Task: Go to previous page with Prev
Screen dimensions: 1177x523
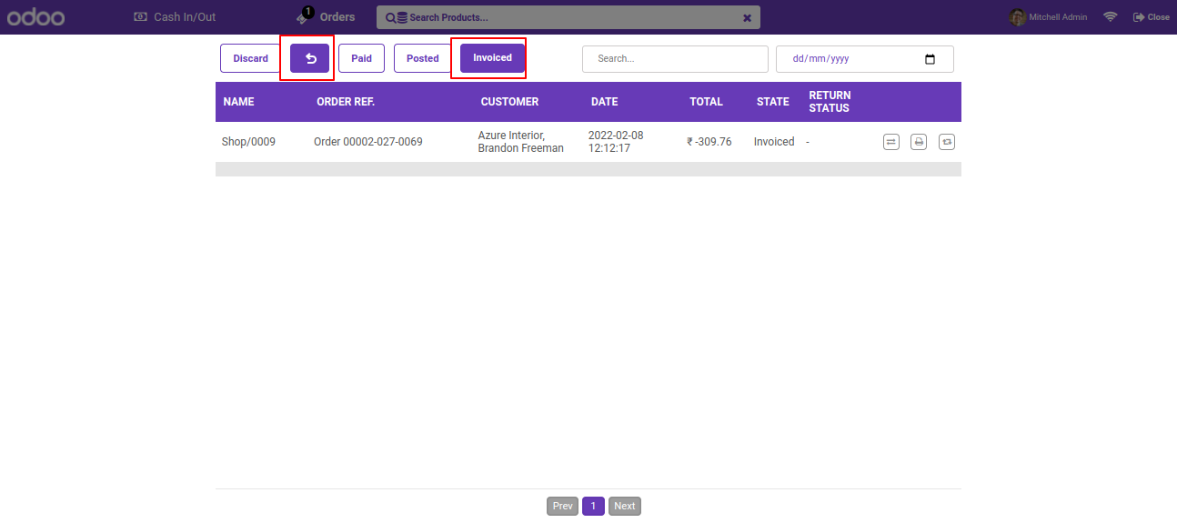Action: 563,506
